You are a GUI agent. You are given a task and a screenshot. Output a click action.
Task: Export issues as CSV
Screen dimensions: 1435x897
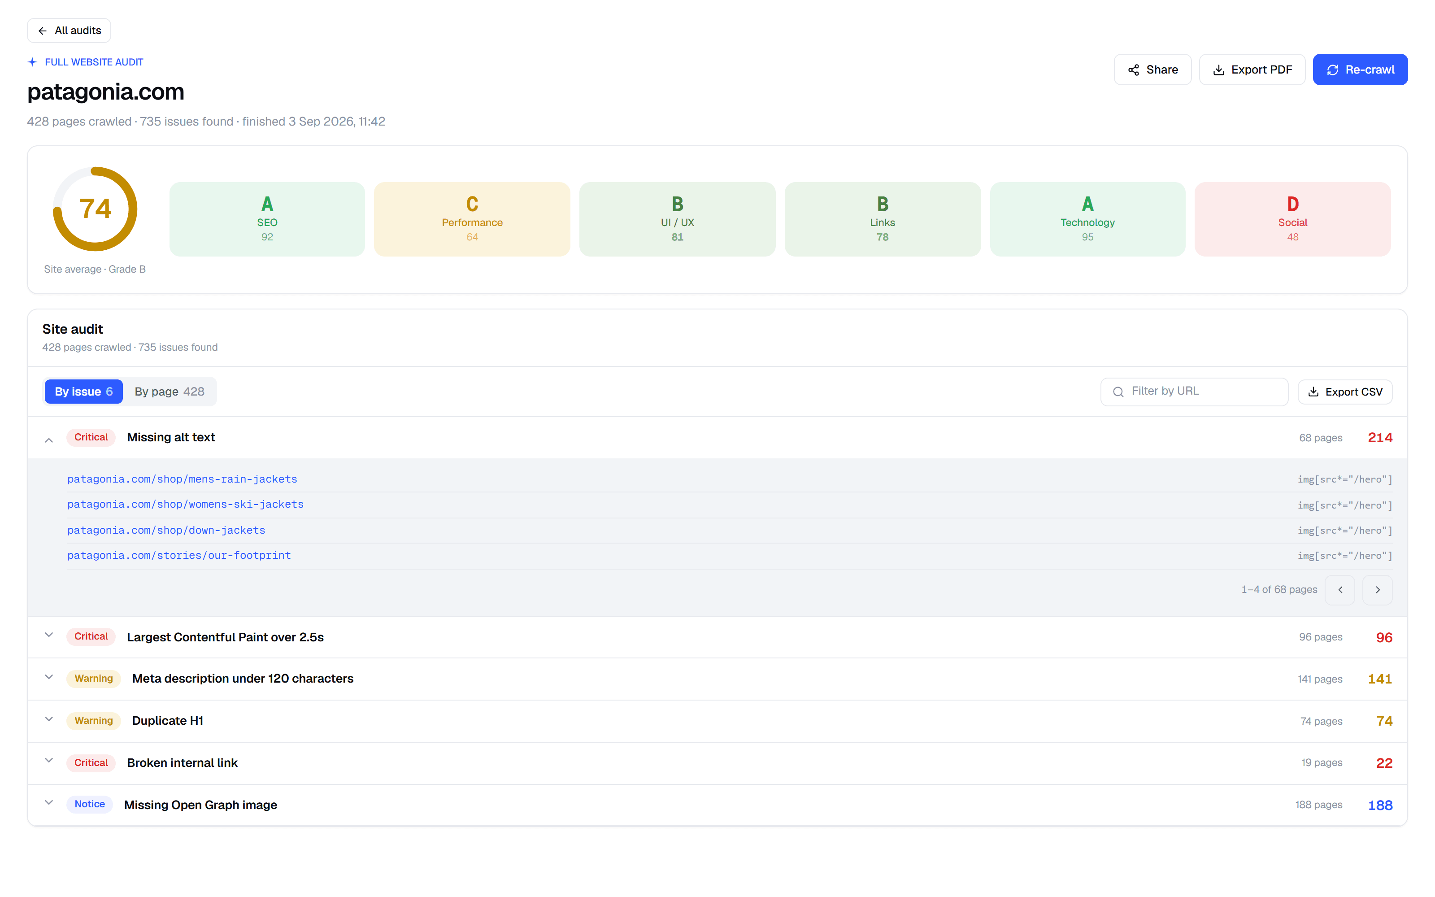1345,392
